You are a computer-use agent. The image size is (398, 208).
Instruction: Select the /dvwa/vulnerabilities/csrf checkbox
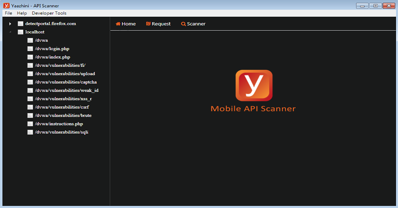click(x=30, y=107)
